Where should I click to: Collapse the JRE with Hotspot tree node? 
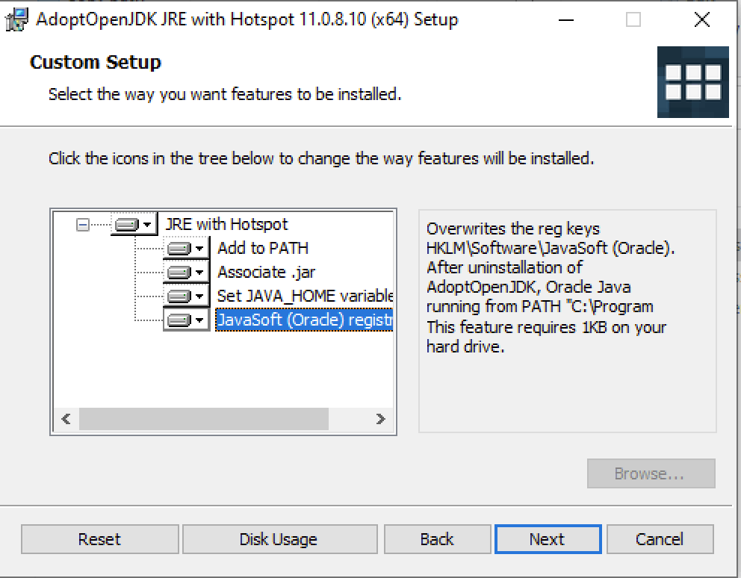click(x=83, y=225)
